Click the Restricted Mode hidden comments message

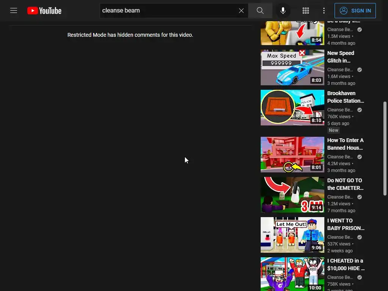tap(130, 35)
